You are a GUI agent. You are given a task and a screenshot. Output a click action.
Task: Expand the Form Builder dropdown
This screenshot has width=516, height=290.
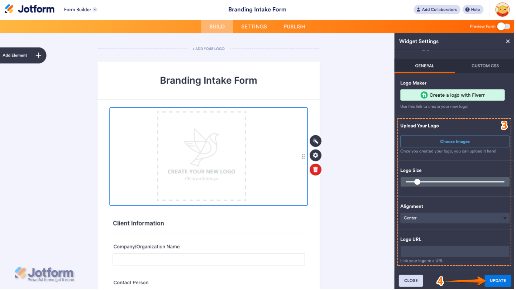tap(80, 9)
